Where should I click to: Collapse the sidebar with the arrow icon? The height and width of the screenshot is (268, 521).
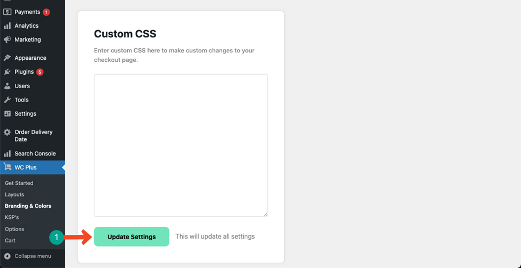click(7, 256)
